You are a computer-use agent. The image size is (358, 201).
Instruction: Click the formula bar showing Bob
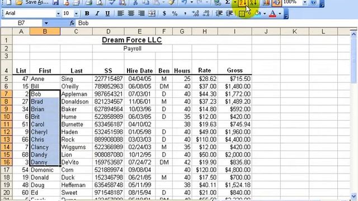tap(216, 23)
